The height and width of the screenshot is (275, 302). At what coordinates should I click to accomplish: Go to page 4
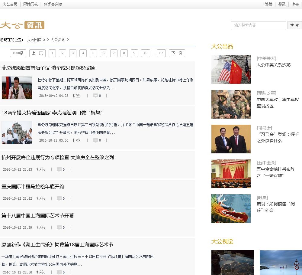(x=83, y=53)
